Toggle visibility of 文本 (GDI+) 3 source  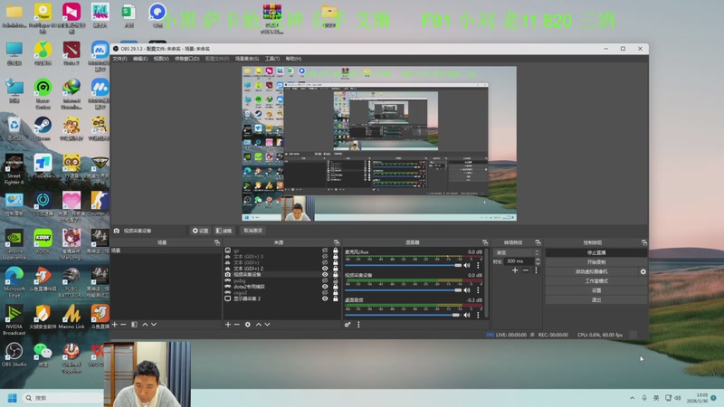(325, 257)
